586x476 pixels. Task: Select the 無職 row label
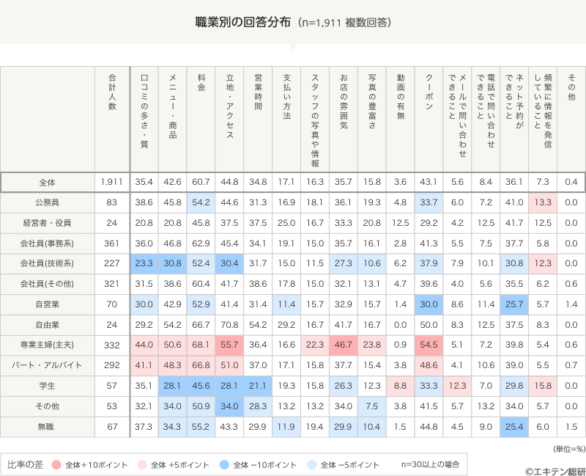47,425
